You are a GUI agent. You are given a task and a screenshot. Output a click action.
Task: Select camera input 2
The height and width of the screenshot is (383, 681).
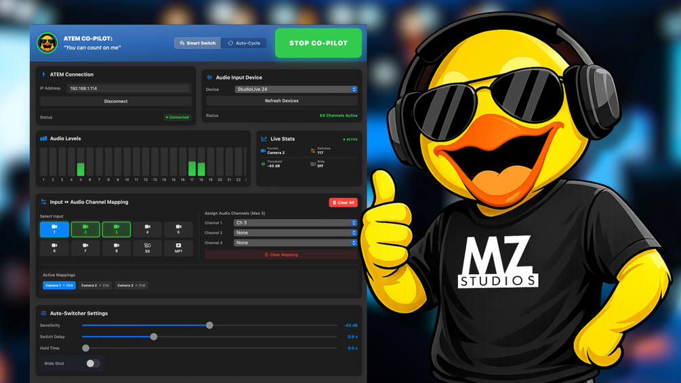point(85,229)
